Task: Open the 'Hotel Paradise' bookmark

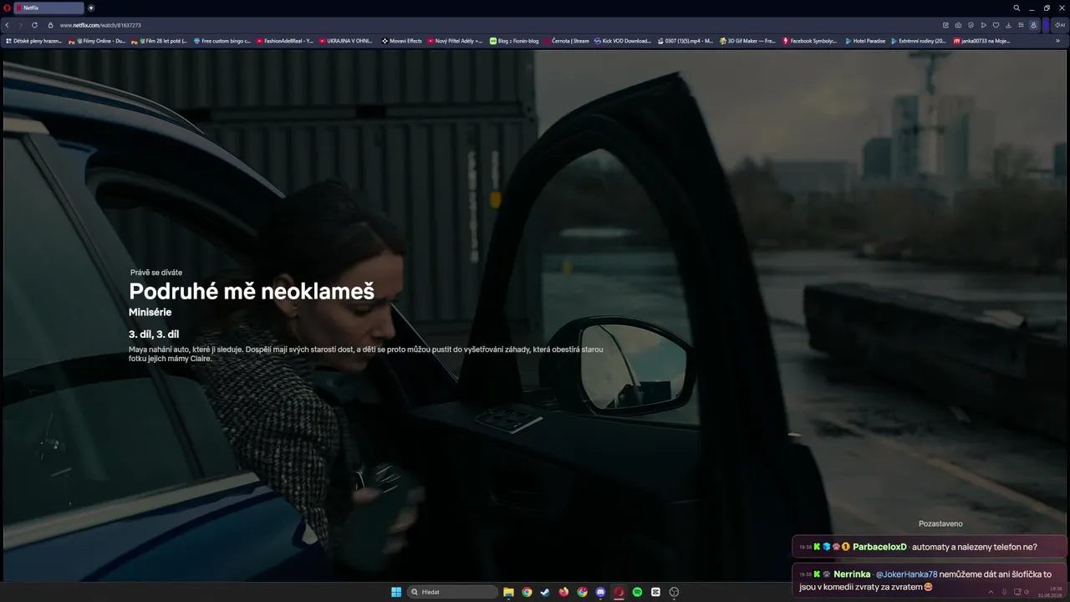Action: click(865, 41)
